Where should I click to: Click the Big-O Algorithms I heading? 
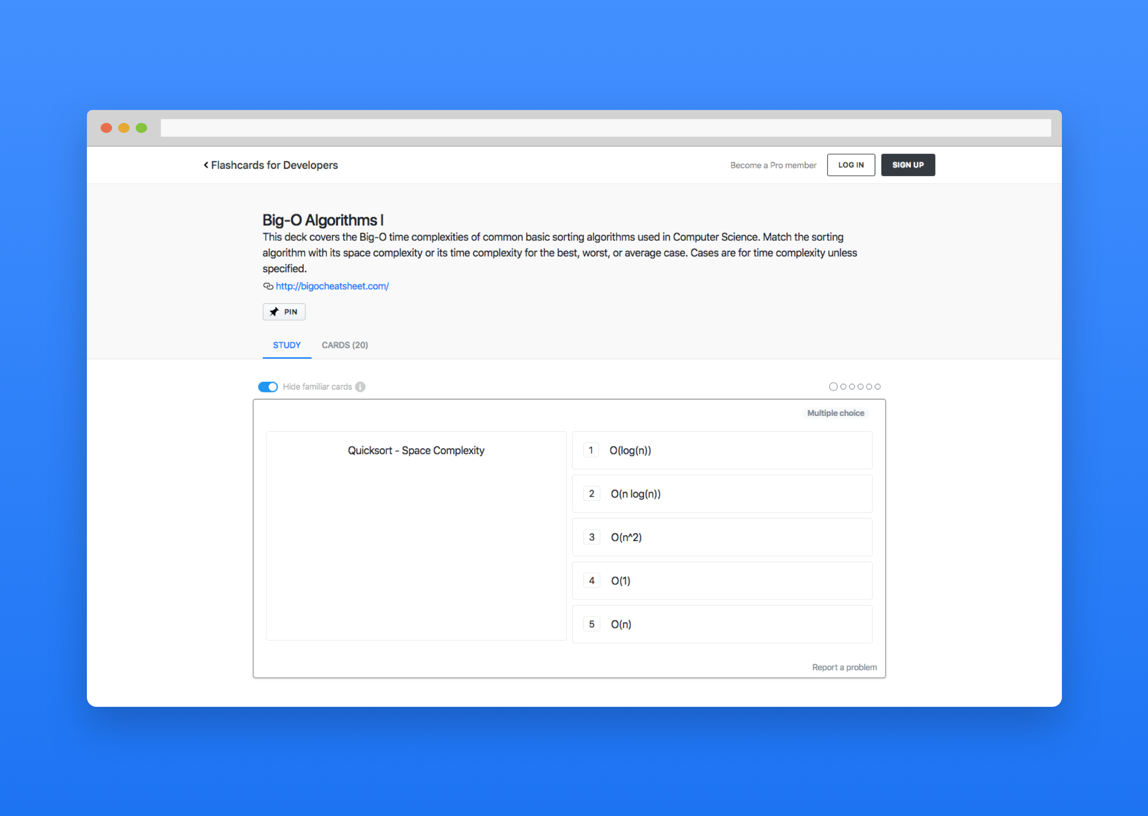click(323, 220)
